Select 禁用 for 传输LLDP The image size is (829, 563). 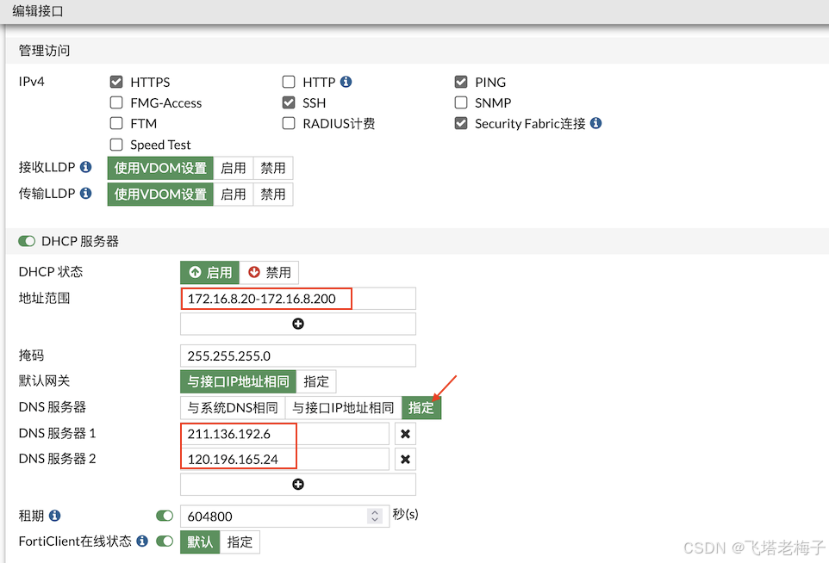click(x=273, y=195)
